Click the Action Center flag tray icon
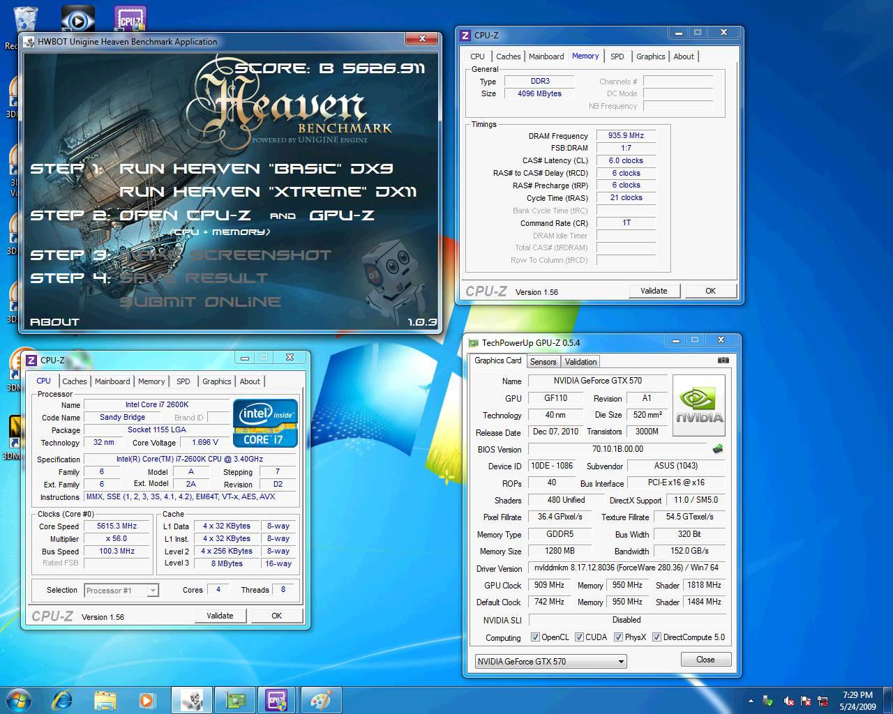Viewport: 893px width, 714px height. click(x=806, y=701)
